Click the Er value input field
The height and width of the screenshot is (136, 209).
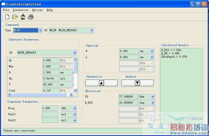click(51, 61)
